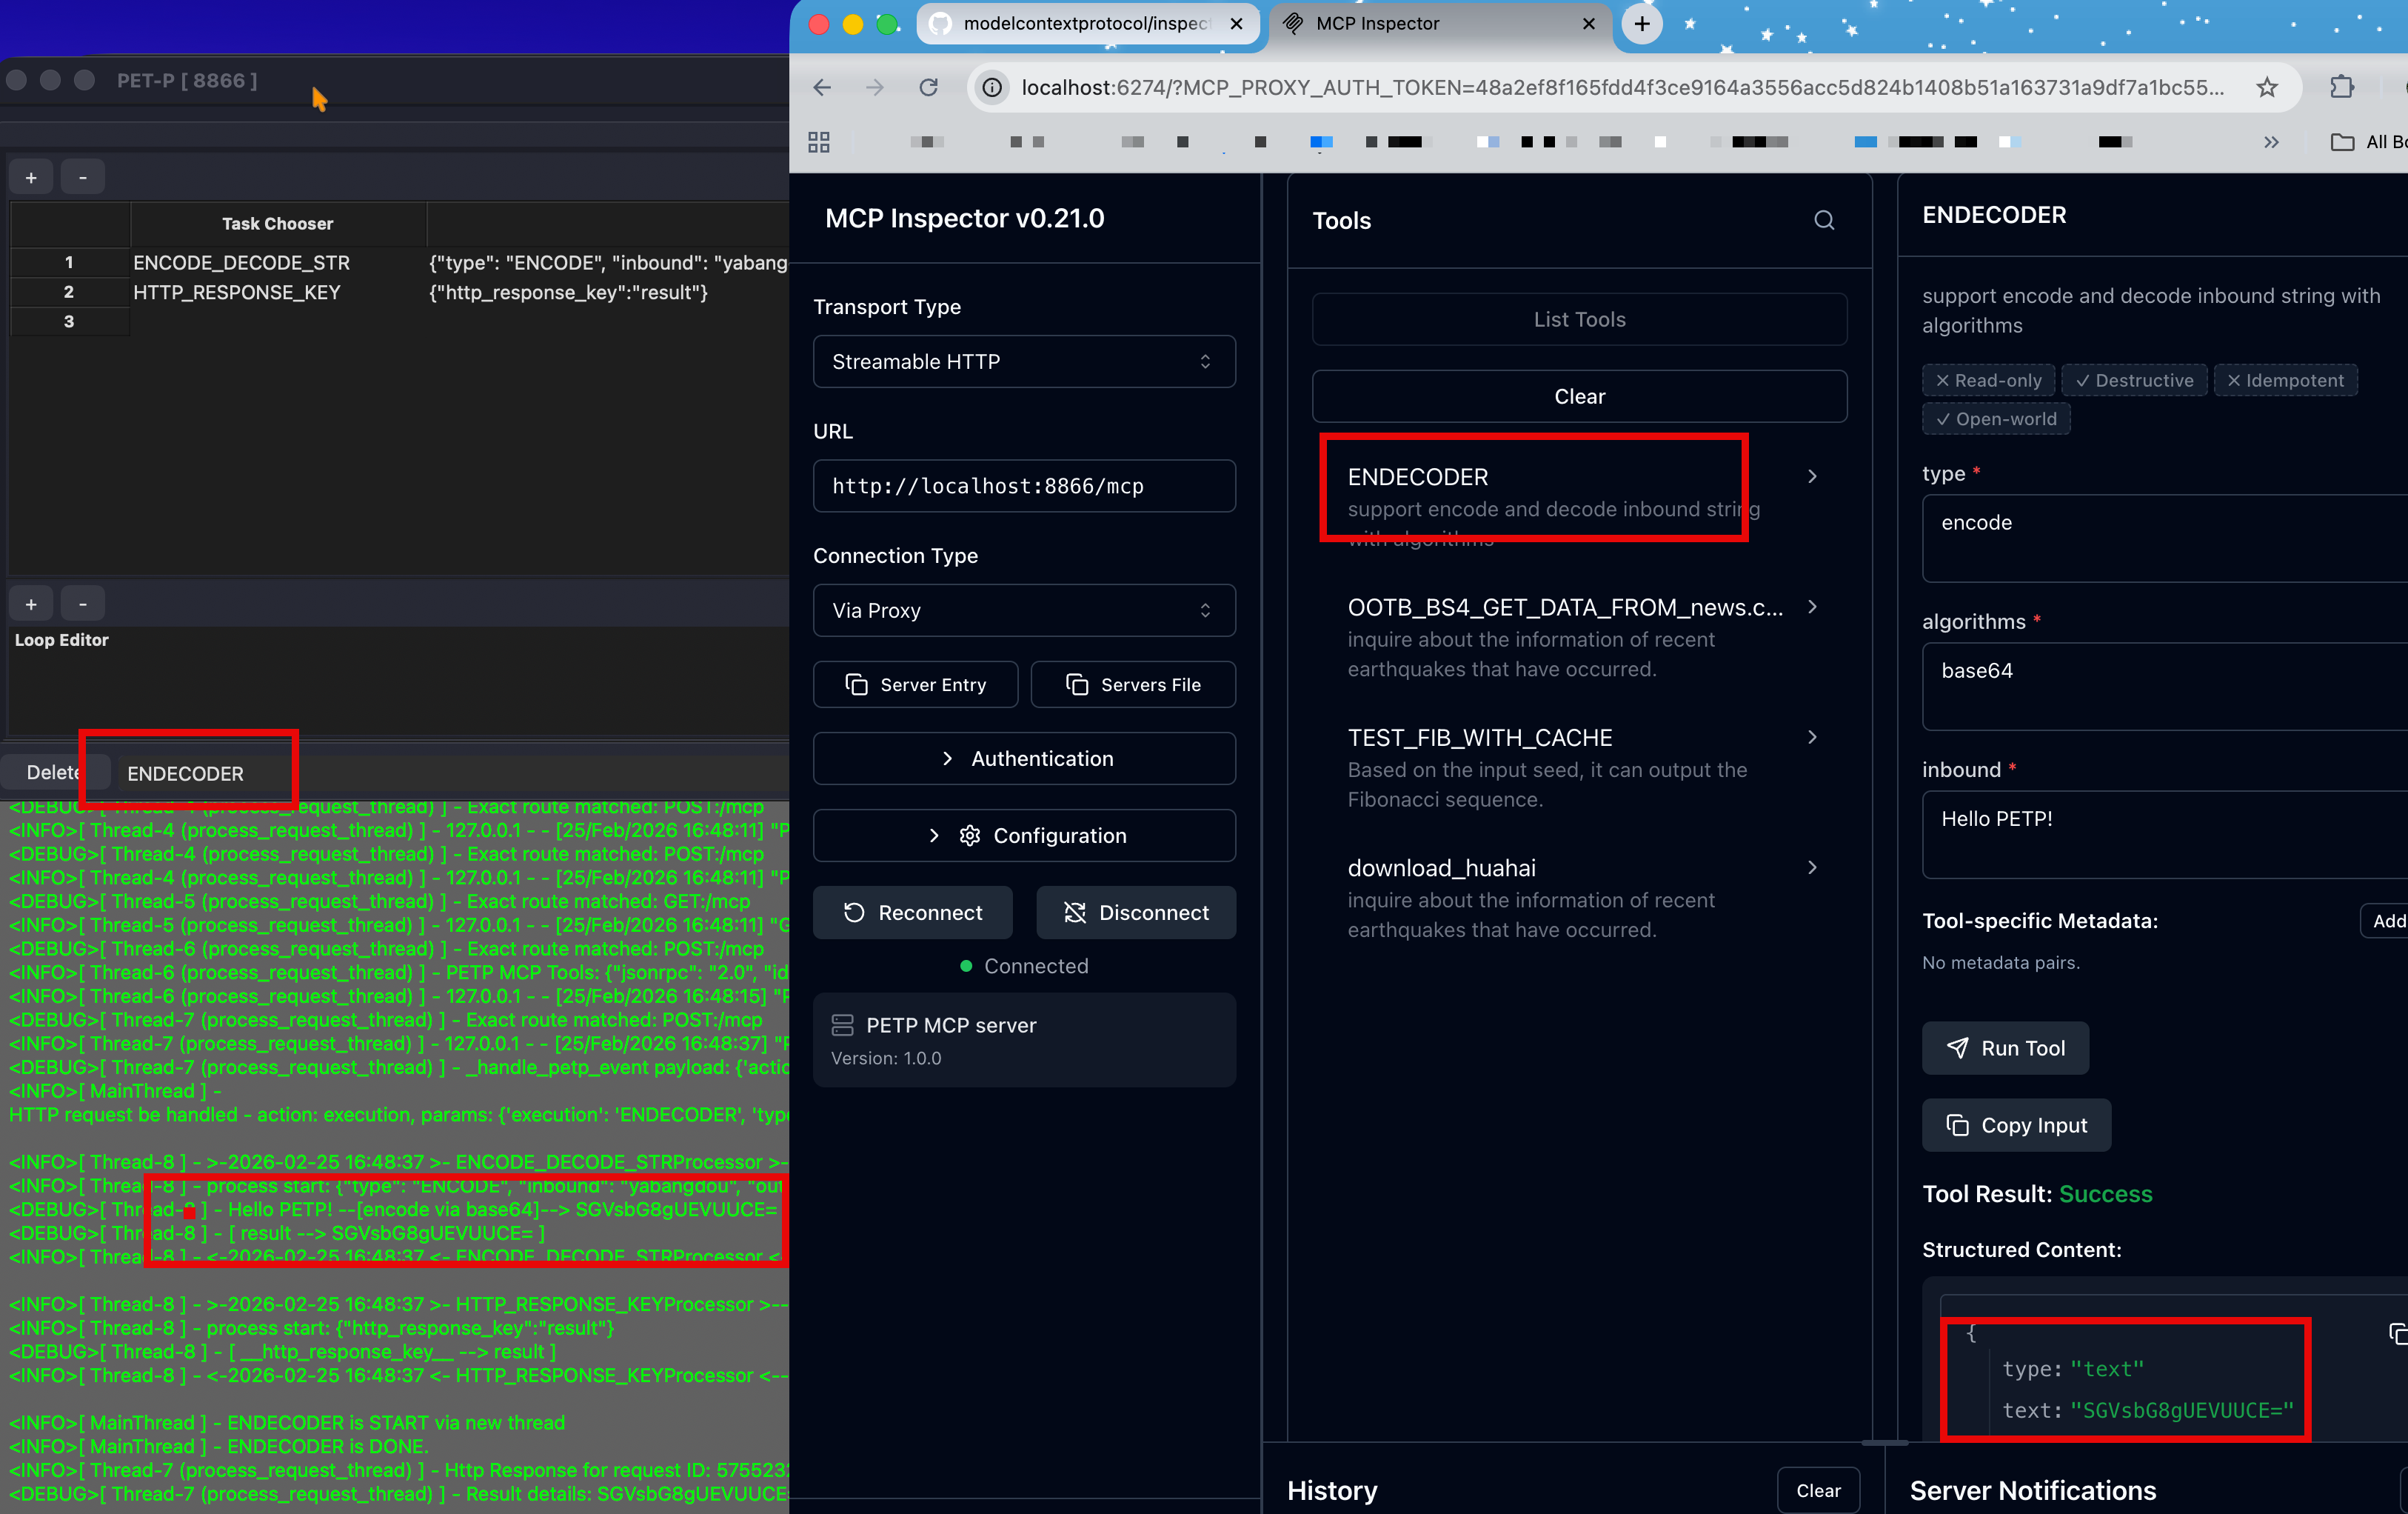Expand the Authentication section
Image resolution: width=2408 pixels, height=1514 pixels.
(x=1023, y=758)
